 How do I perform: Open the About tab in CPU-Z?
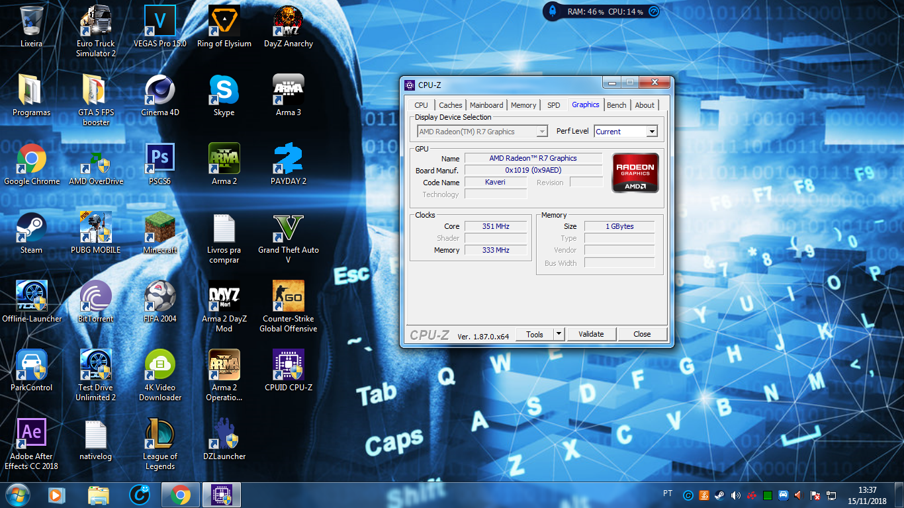click(645, 105)
